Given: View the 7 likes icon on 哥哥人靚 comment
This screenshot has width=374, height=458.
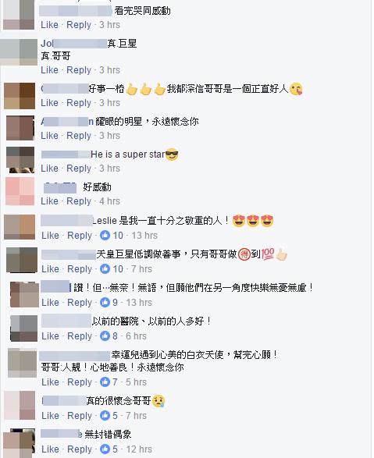Looking at the screenshot, I should click(105, 382).
